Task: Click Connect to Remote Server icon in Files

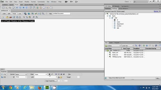Action: 136,46
